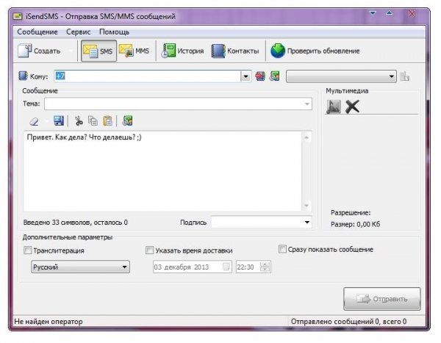Screen dimensions: 441x343
Task: Click the Введено 33 символов counter text
Action: point(76,223)
